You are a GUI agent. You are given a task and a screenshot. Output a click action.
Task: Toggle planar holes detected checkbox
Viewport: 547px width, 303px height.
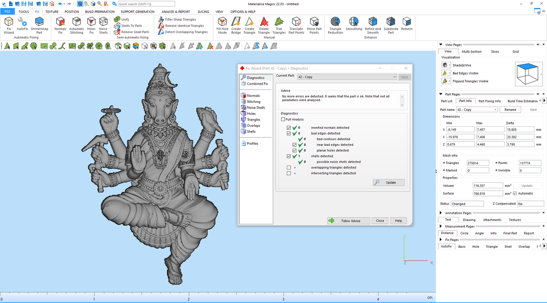click(x=294, y=151)
